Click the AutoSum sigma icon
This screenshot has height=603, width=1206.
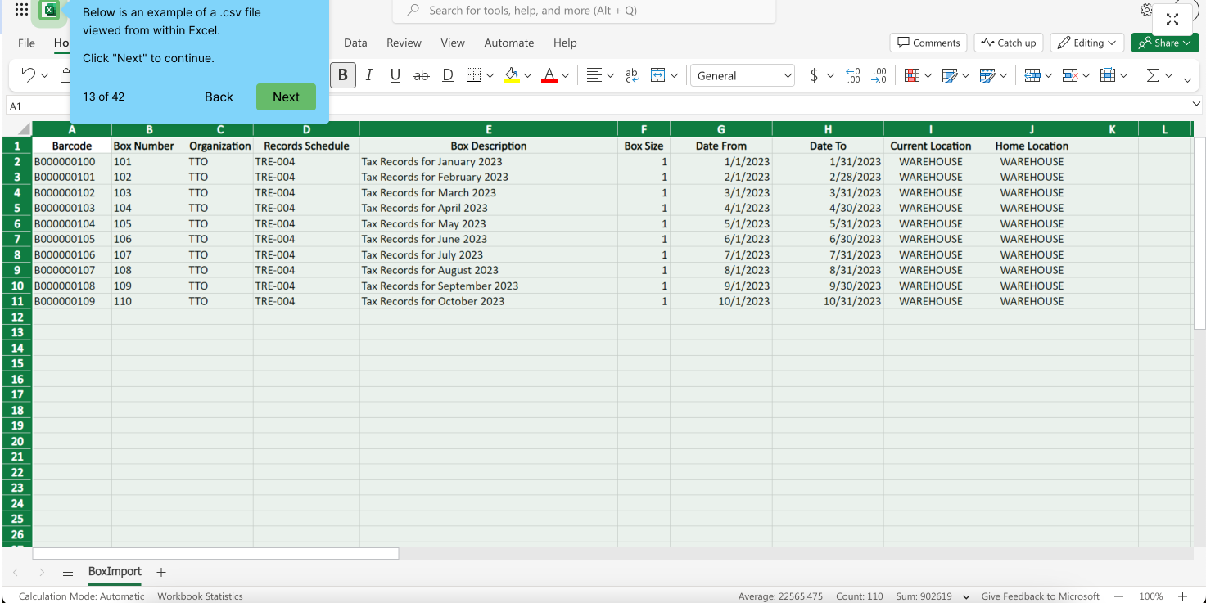click(x=1153, y=75)
